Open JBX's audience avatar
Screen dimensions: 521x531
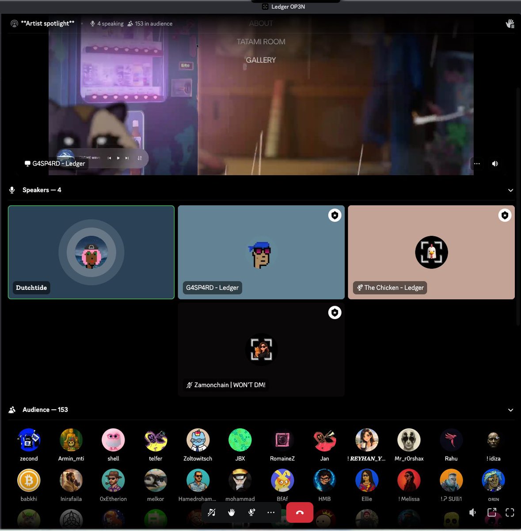(240, 440)
